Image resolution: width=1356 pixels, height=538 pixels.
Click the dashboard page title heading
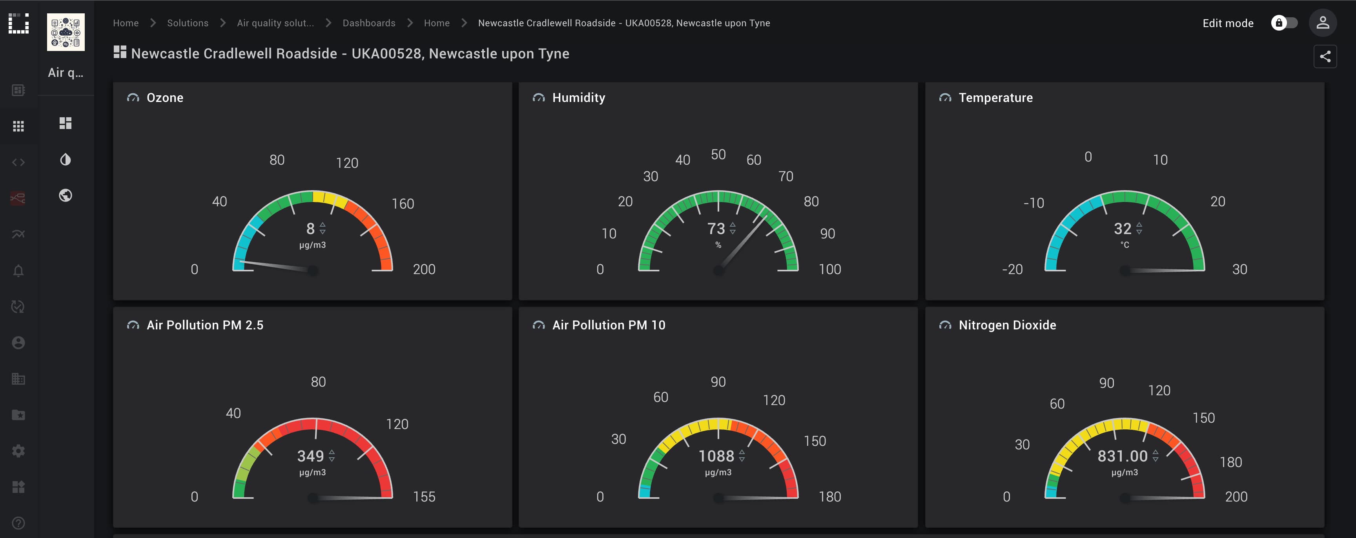350,54
